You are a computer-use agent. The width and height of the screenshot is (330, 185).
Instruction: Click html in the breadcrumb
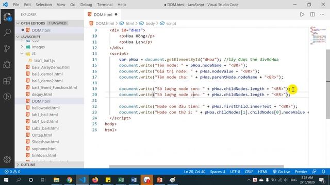(129, 23)
